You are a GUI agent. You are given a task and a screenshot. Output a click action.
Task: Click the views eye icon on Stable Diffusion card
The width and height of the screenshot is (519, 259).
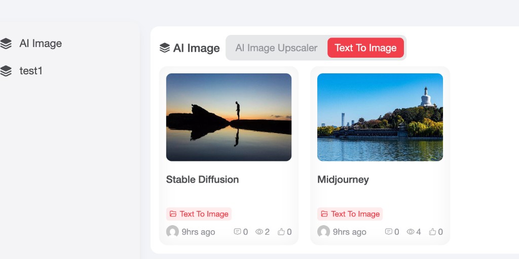click(259, 232)
